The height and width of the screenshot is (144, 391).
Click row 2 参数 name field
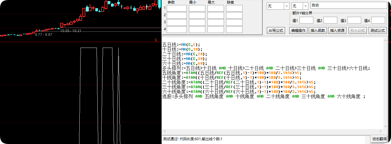(177, 15)
